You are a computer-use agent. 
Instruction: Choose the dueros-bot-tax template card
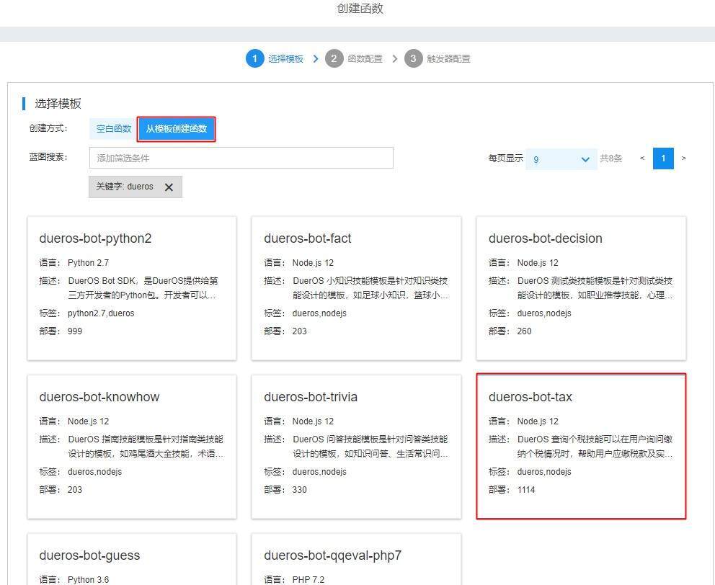581,446
